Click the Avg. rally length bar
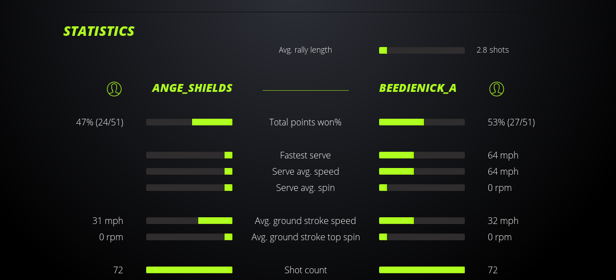Viewport: 616px width, 280px height. pos(422,50)
